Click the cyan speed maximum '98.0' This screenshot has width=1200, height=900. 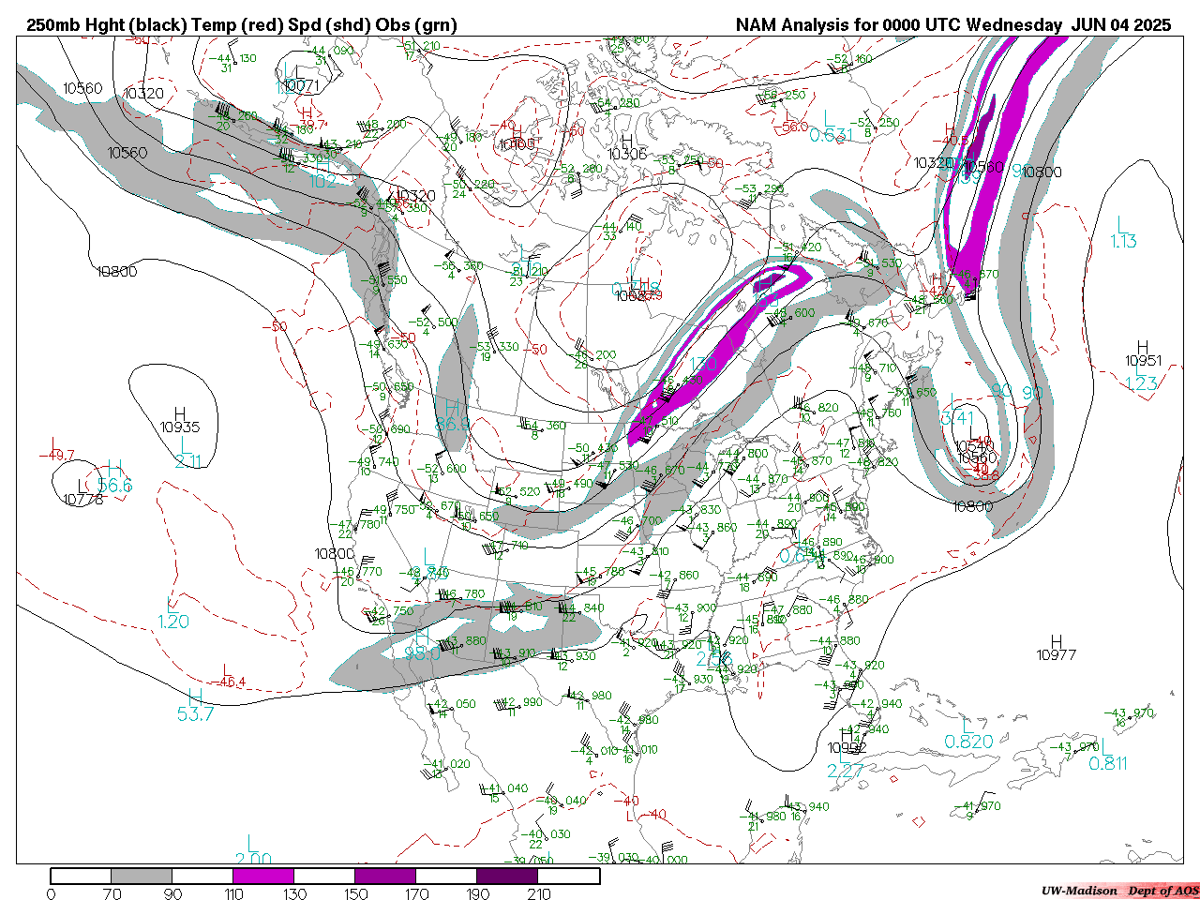[x=423, y=653]
